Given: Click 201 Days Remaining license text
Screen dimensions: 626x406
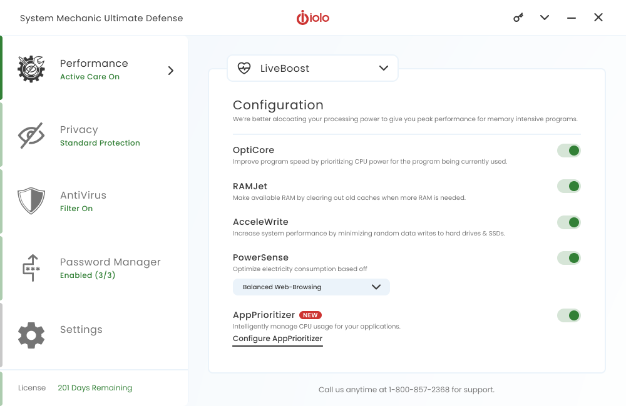Looking at the screenshot, I should (x=95, y=388).
